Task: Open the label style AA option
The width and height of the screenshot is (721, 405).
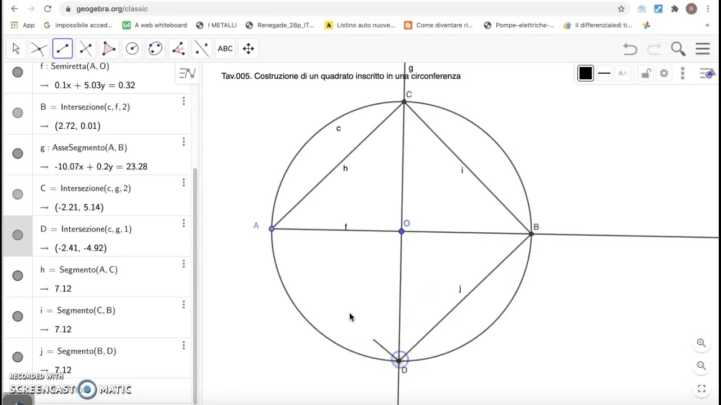Action: click(x=622, y=73)
